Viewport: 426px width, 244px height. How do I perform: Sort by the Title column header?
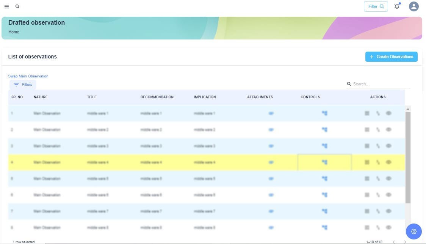[92, 97]
